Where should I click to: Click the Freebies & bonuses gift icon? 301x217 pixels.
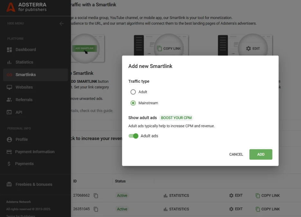coord(9,184)
